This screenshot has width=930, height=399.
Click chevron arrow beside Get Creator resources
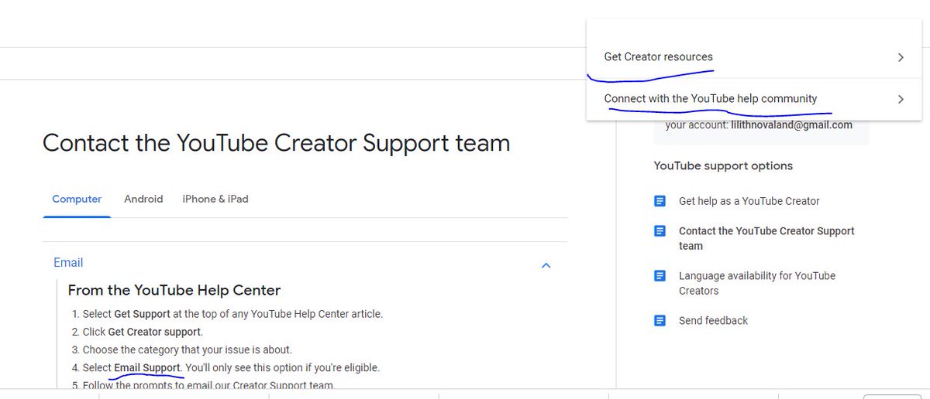click(x=901, y=57)
